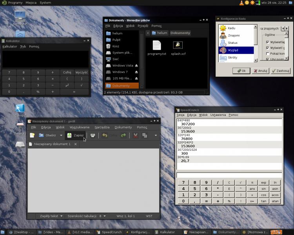Expand the Otwórz recent files dropdown arrow
The height and width of the screenshot is (235, 294).
click(61, 136)
